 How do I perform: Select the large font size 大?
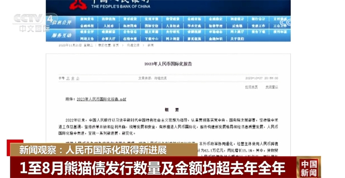[x=67, y=78]
